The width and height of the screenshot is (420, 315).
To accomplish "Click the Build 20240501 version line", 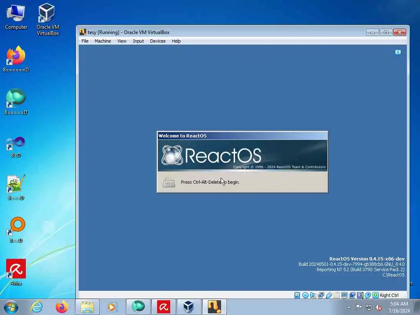I will (x=352, y=264).
